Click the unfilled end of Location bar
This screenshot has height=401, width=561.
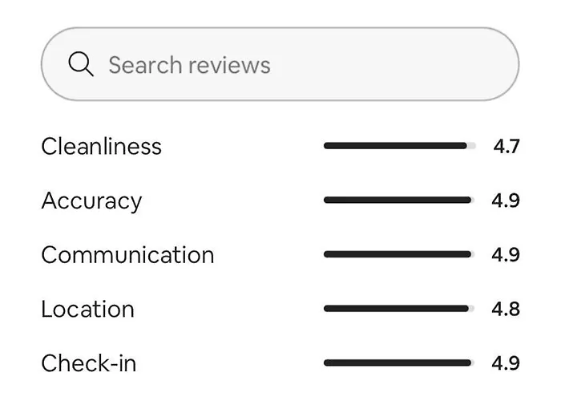point(472,309)
